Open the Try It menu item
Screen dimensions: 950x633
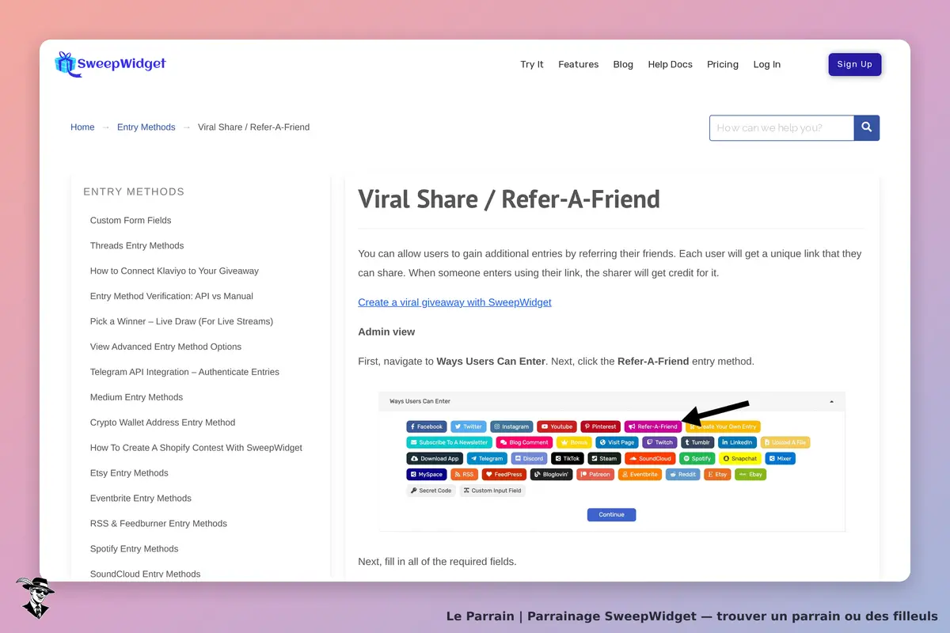pos(532,65)
